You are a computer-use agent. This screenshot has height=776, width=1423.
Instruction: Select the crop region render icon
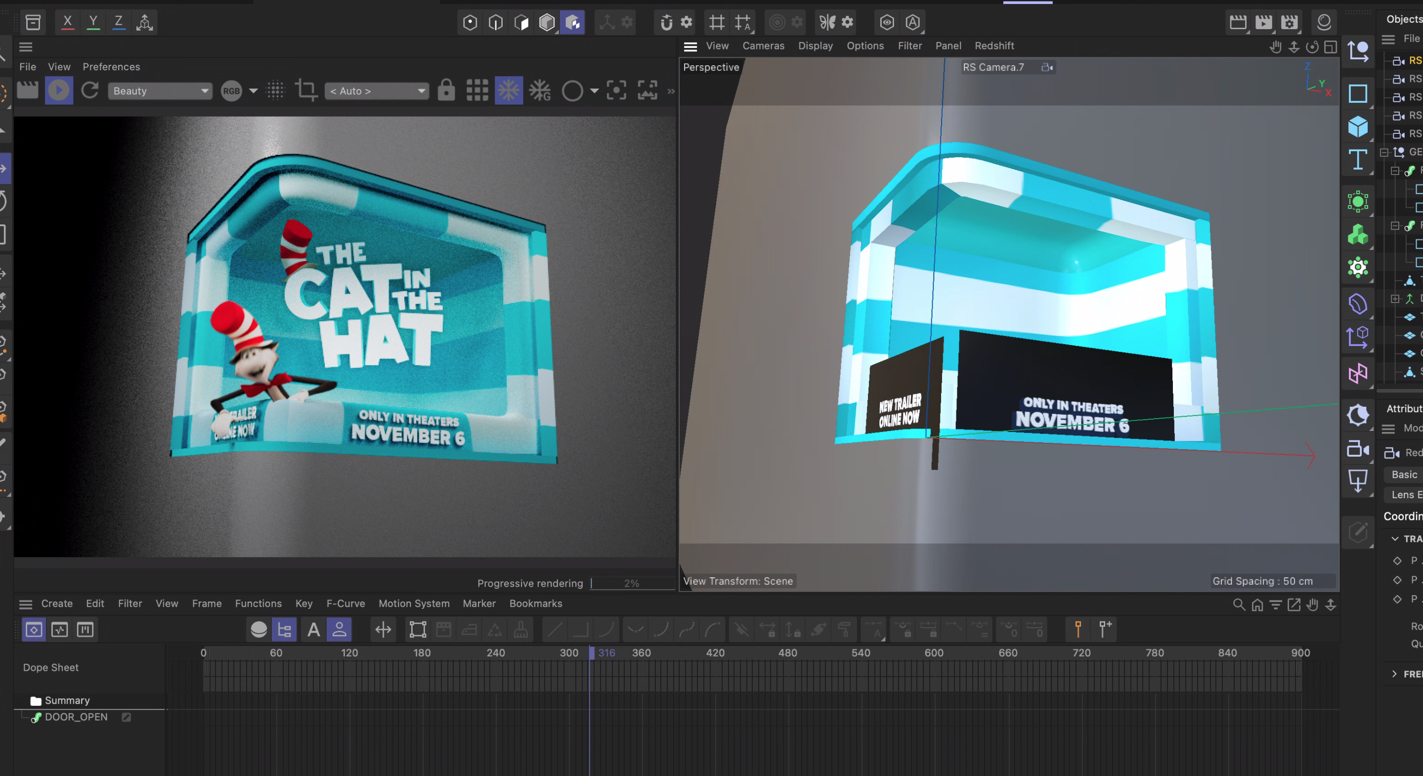[x=306, y=90]
